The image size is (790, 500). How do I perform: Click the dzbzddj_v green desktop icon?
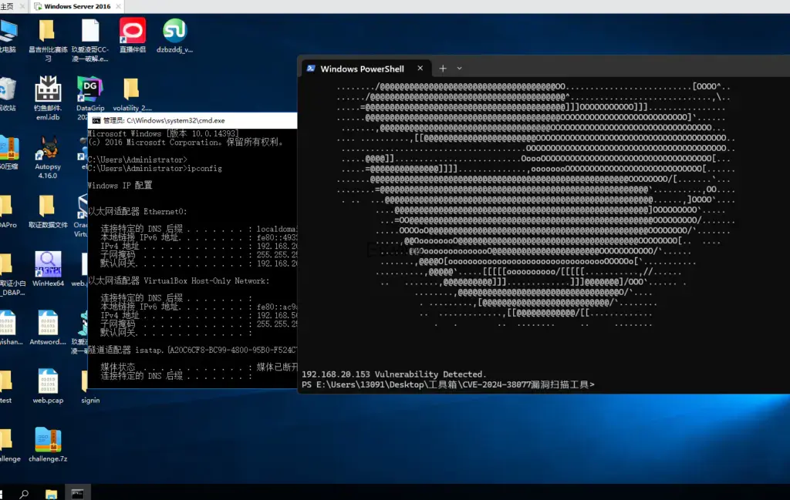pos(174,32)
